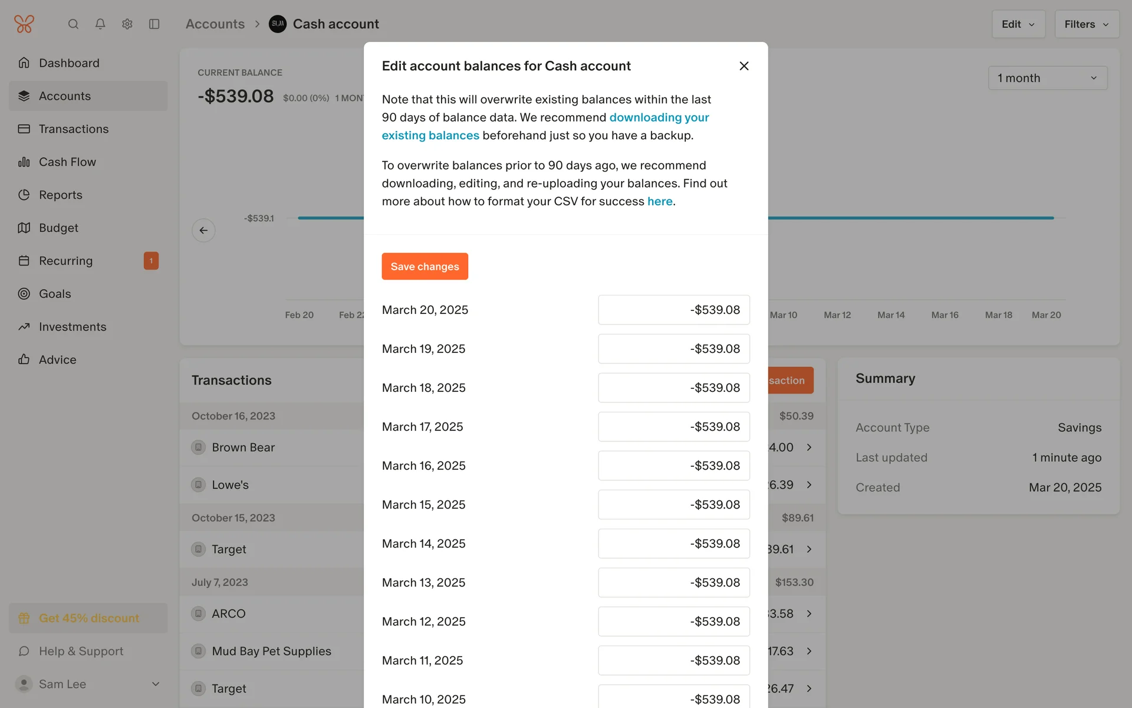Viewport: 1132px width, 708px height.
Task: Click the back arrow on chart
Action: [203, 230]
